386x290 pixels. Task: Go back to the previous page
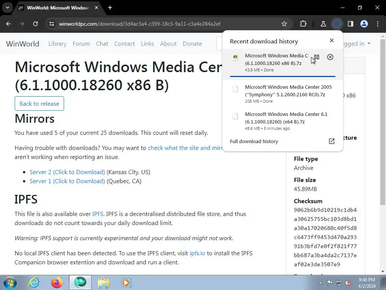(x=8, y=24)
